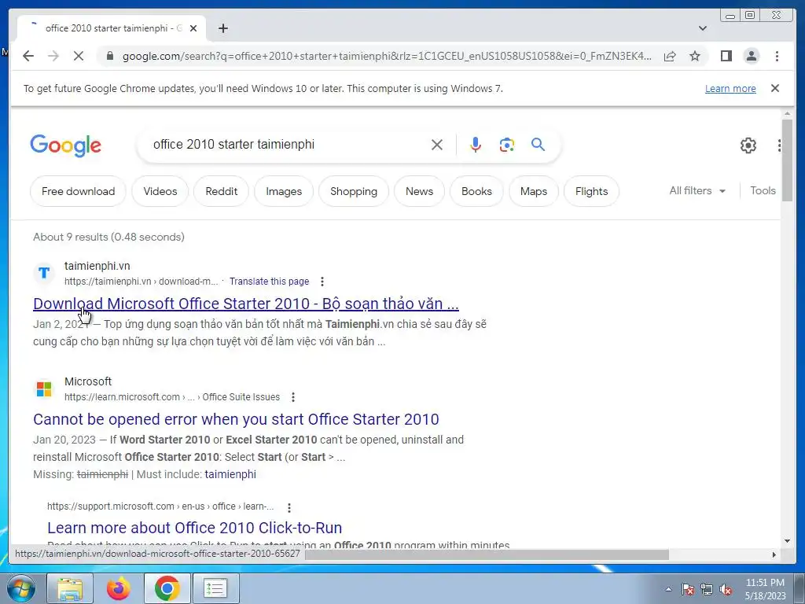Screen dimensions: 805x604
Task: Open more options for taimienphi.vn result
Action: click(322, 282)
